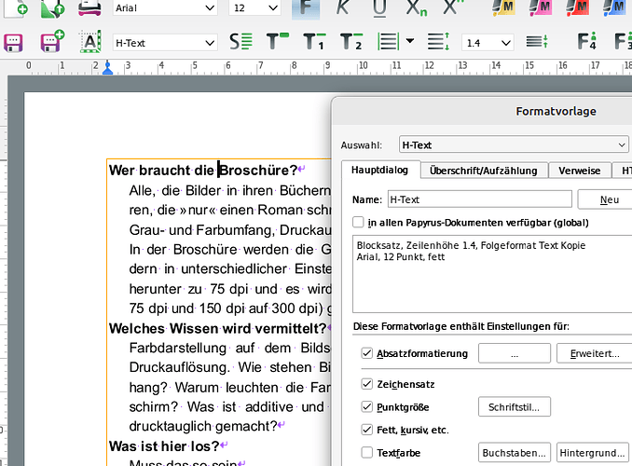This screenshot has width=632, height=466.
Task: Switch to the Überschrift/Aufzählung tab
Action: 482,171
